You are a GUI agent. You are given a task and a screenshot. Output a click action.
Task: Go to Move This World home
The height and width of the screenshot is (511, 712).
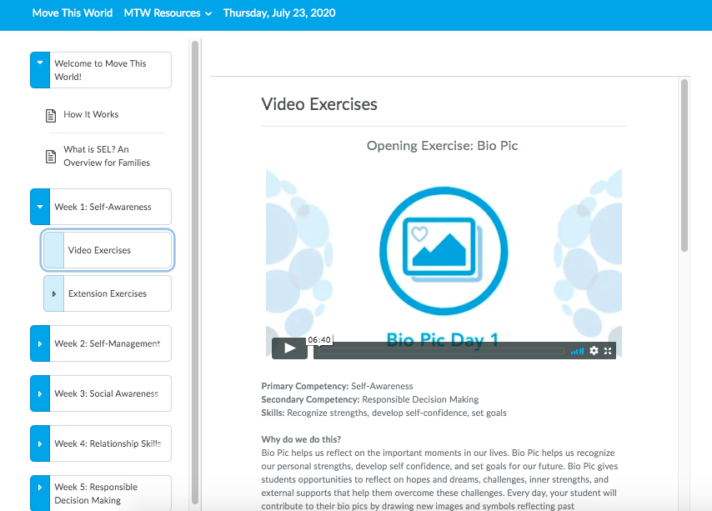point(73,13)
